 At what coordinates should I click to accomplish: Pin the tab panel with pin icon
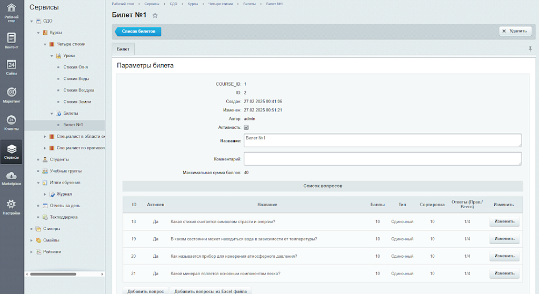coord(530,49)
